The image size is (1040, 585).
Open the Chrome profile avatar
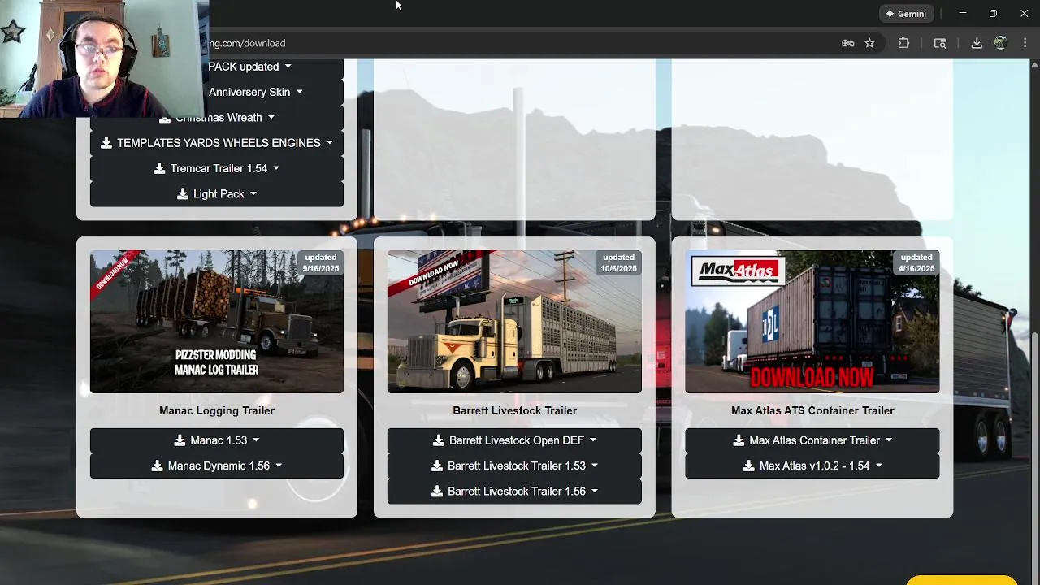[x=1001, y=43]
